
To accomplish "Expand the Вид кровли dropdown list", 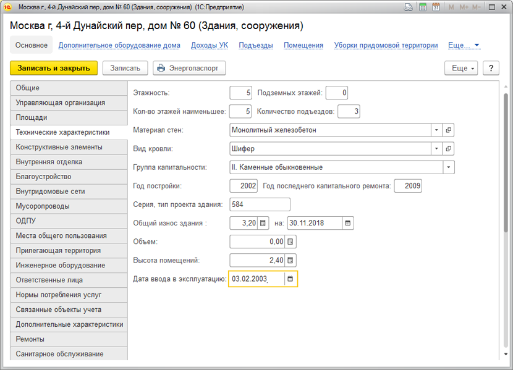I will click(437, 149).
